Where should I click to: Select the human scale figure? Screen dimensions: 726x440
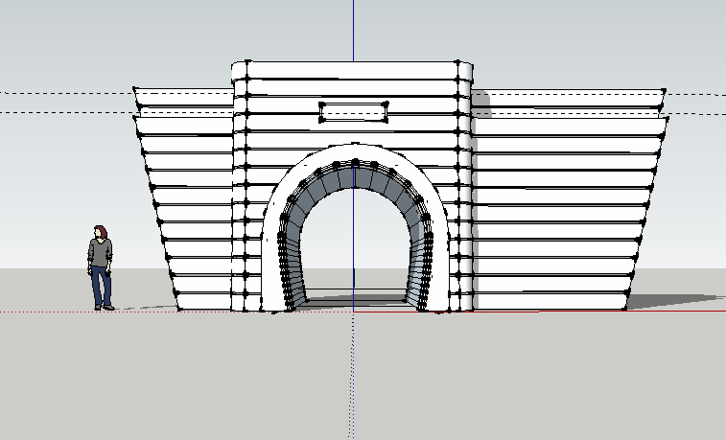[x=100, y=267]
